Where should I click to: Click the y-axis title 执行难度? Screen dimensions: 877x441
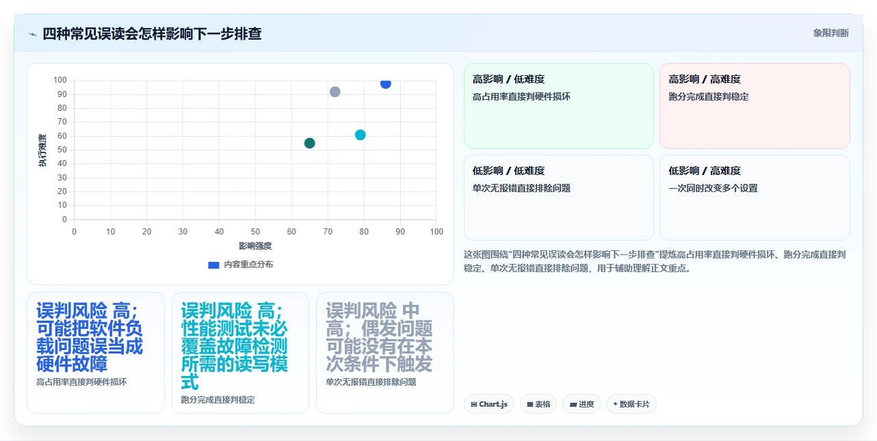point(42,150)
